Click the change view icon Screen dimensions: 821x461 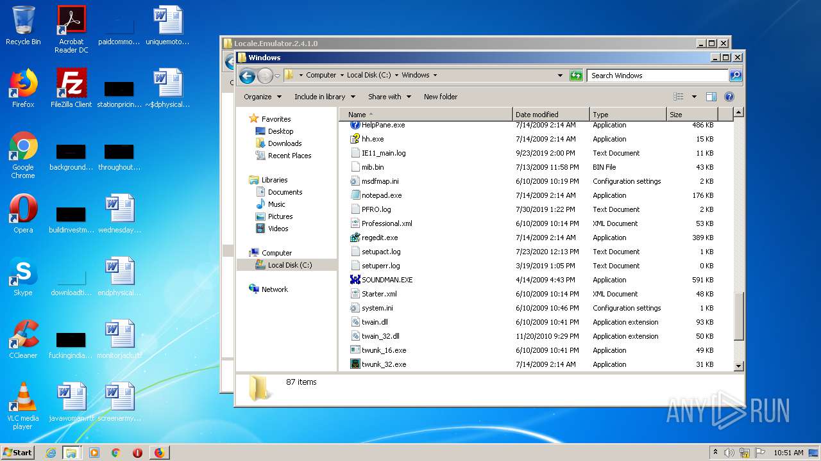coord(679,97)
